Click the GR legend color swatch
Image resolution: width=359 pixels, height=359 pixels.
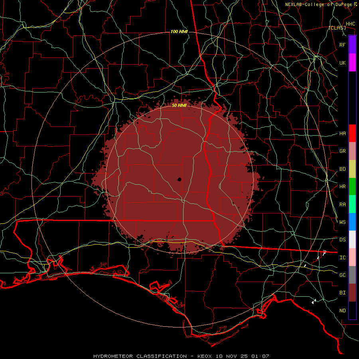coord(352,151)
